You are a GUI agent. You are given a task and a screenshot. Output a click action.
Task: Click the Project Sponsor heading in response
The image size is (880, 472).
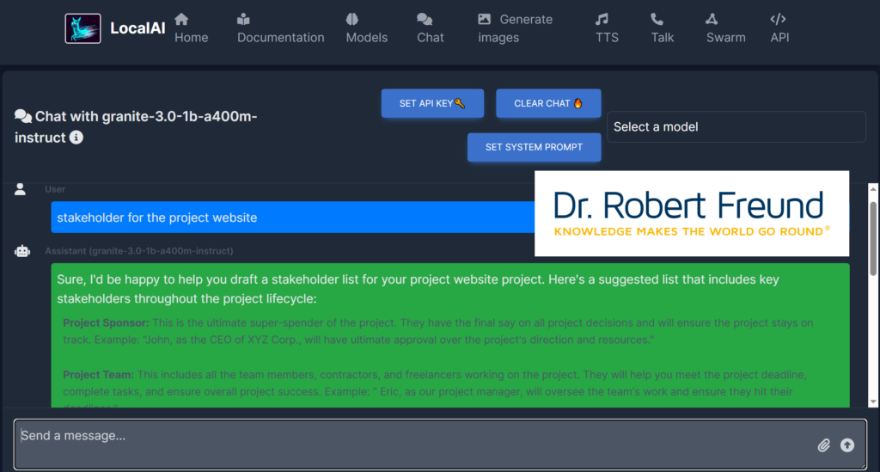pyautogui.click(x=106, y=322)
